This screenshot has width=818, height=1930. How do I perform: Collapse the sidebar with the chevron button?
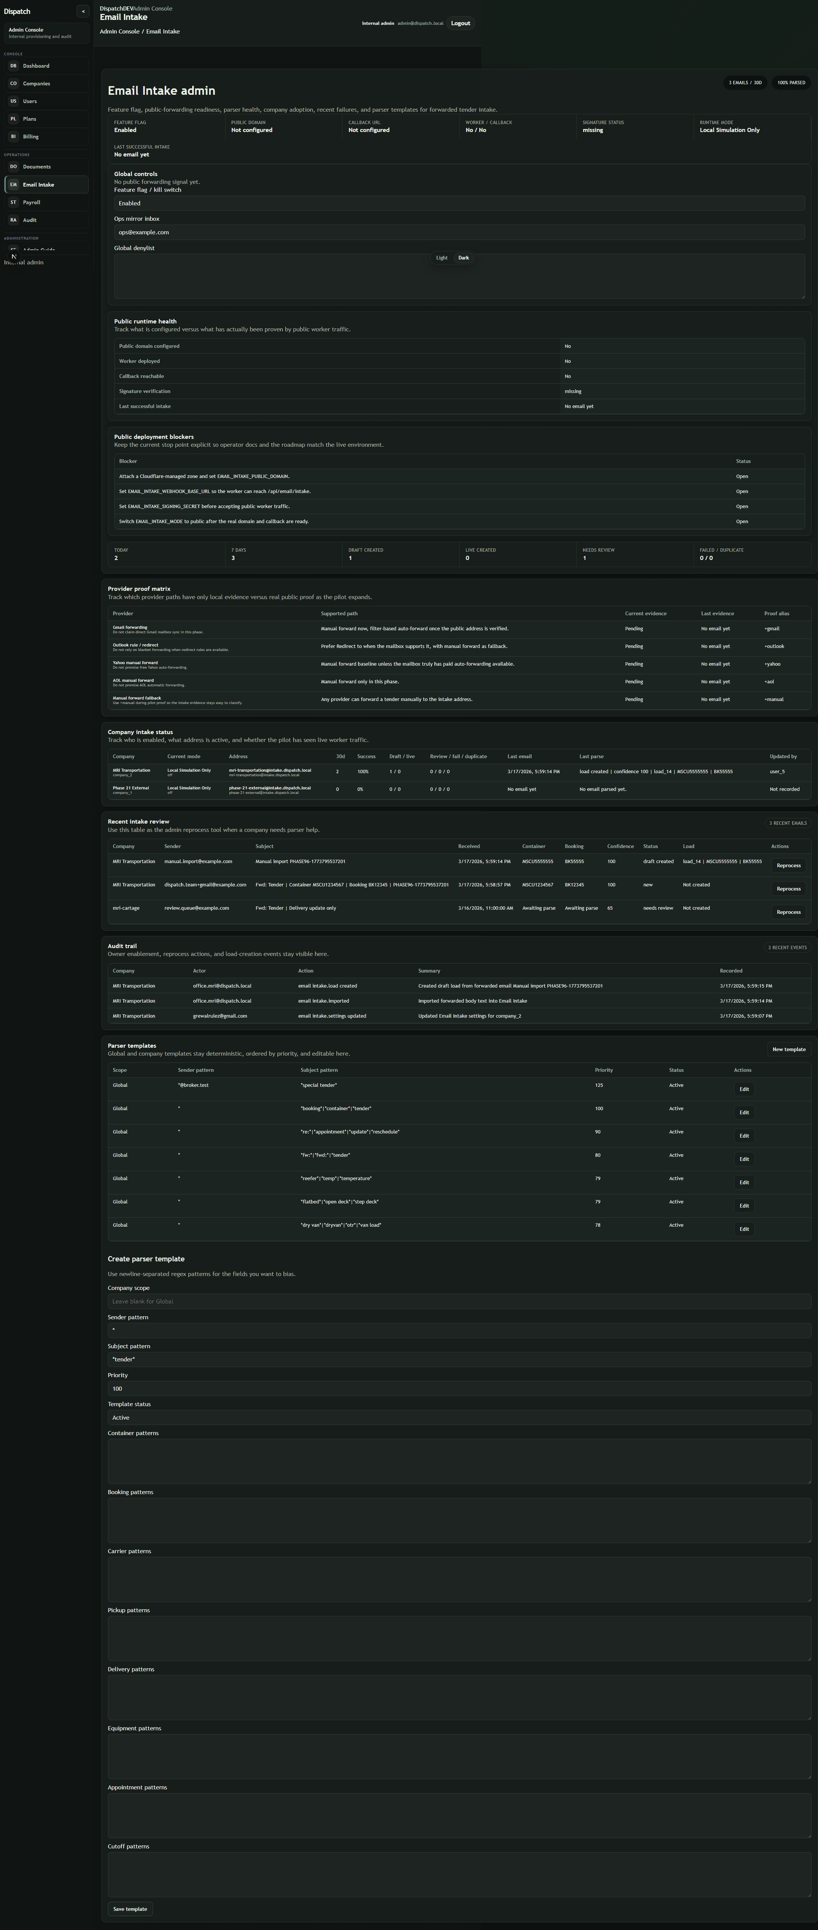pos(83,11)
